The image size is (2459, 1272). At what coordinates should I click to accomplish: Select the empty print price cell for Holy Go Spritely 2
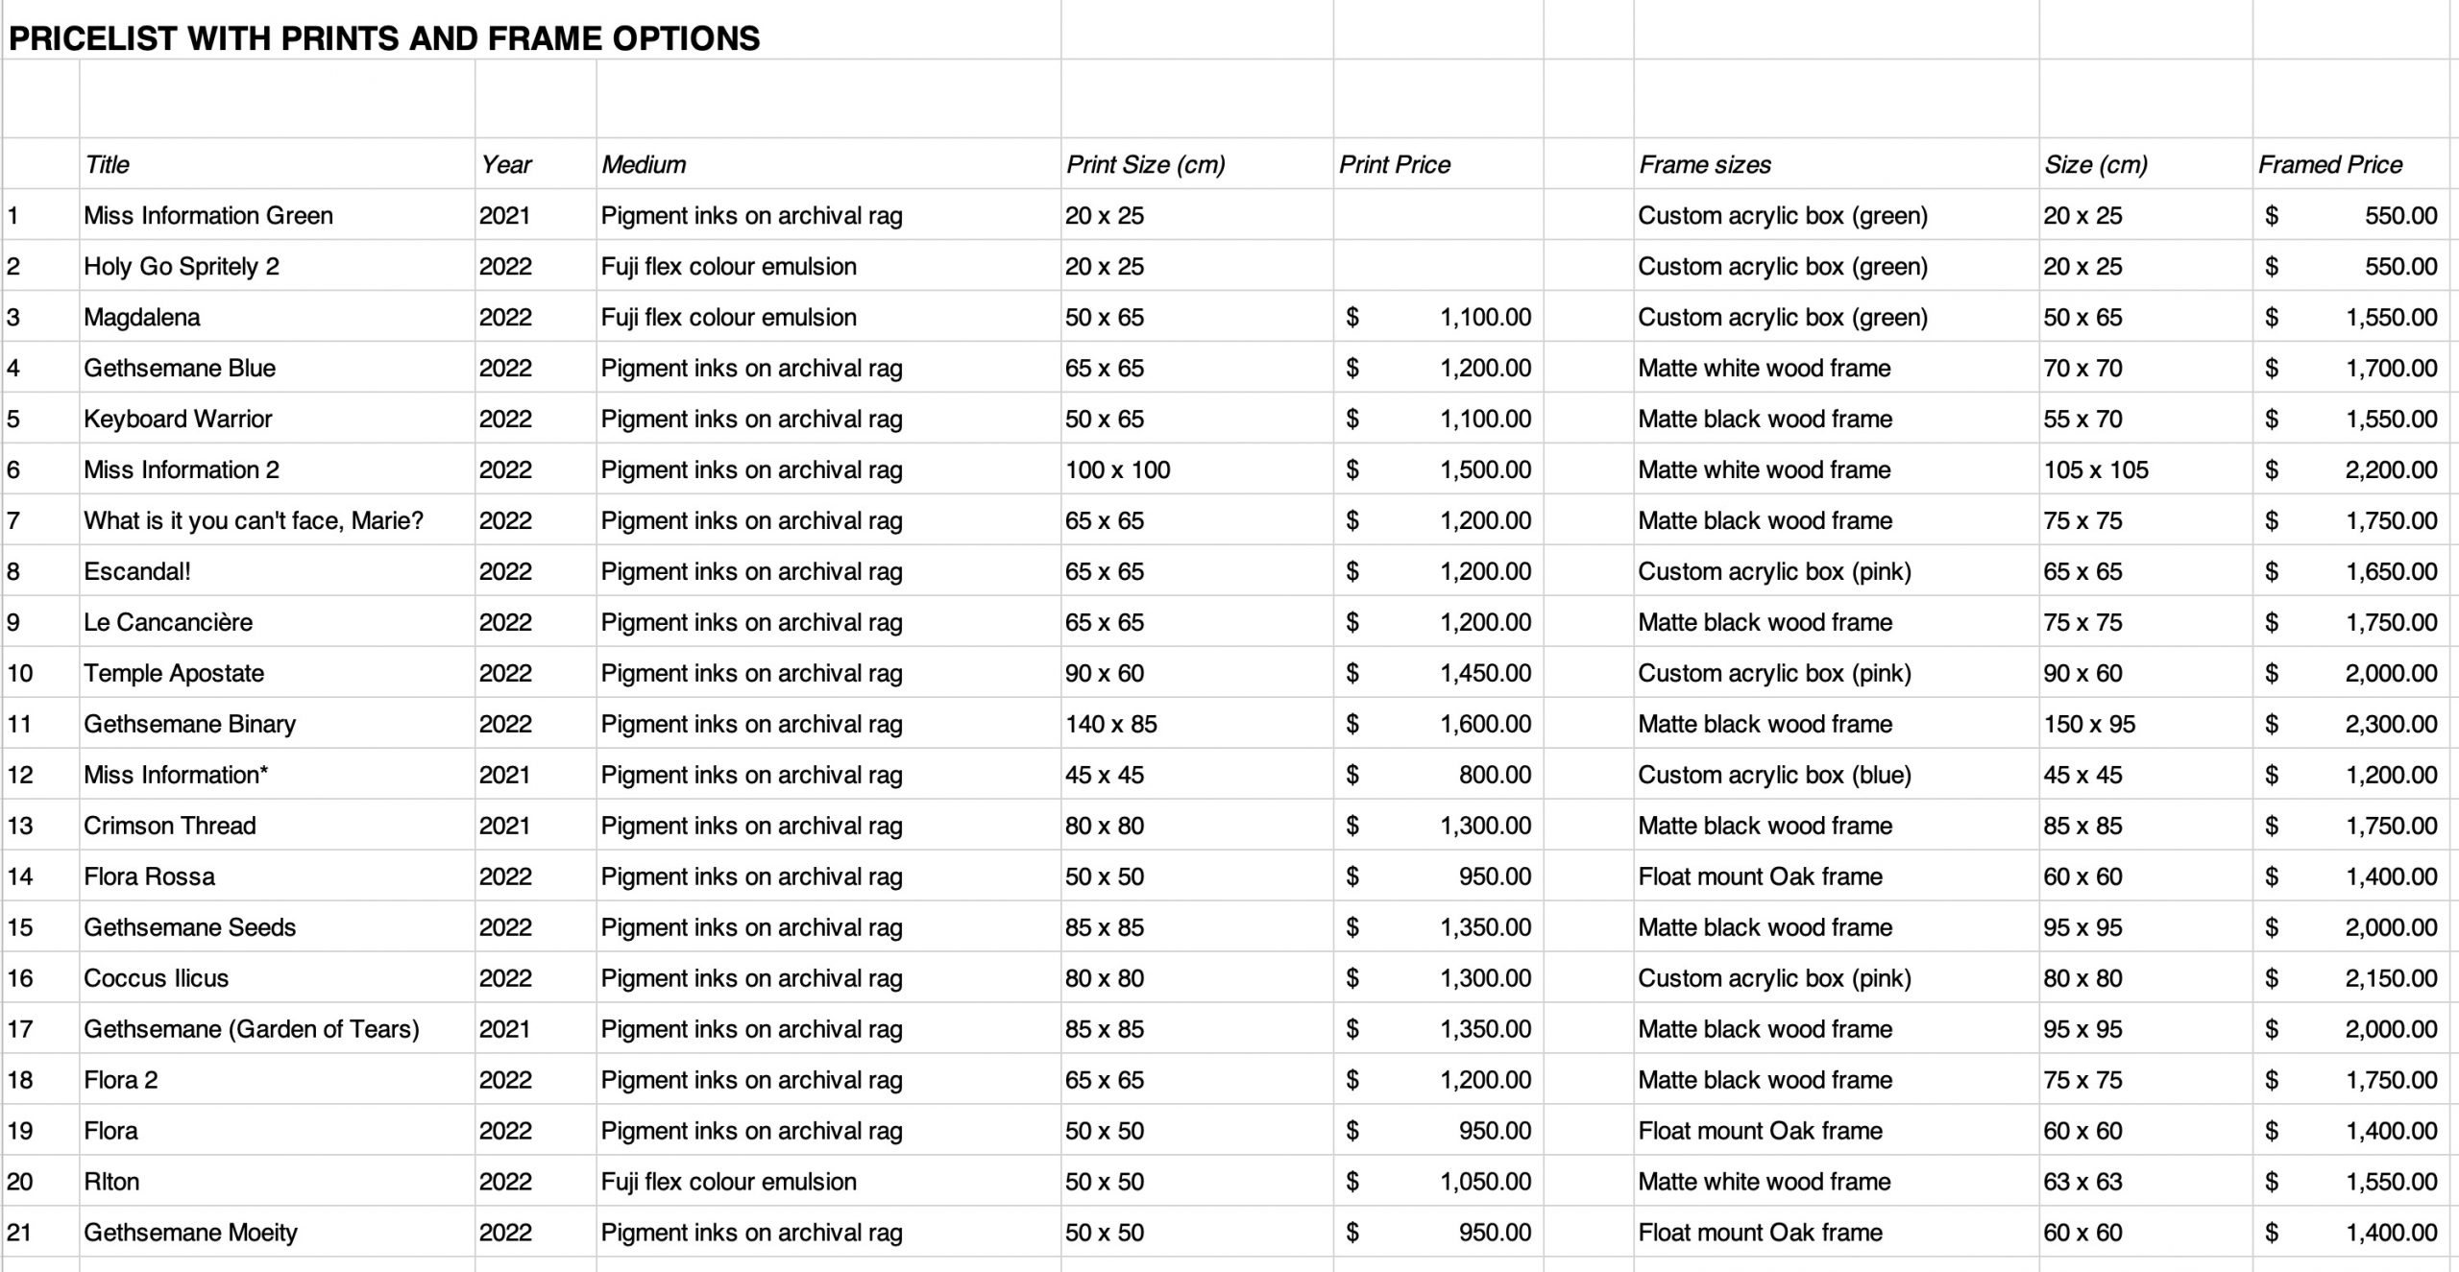(x=1438, y=266)
